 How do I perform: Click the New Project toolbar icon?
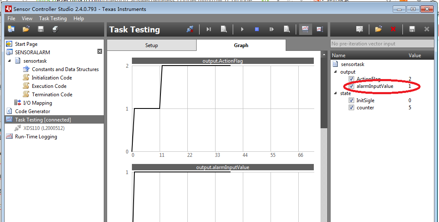pos(11,29)
